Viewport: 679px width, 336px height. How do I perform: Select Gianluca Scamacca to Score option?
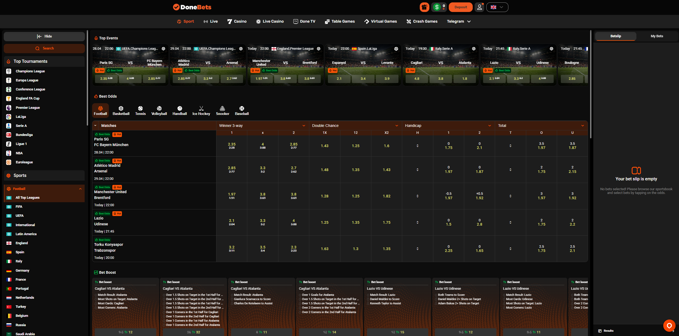[252, 299]
